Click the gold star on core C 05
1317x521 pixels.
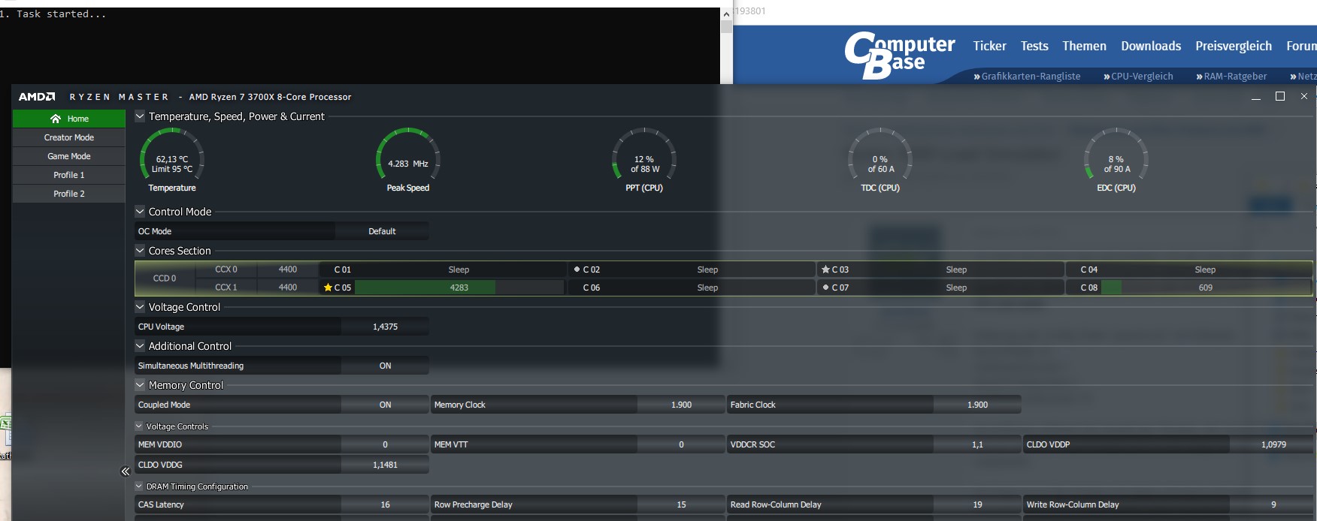pos(328,288)
